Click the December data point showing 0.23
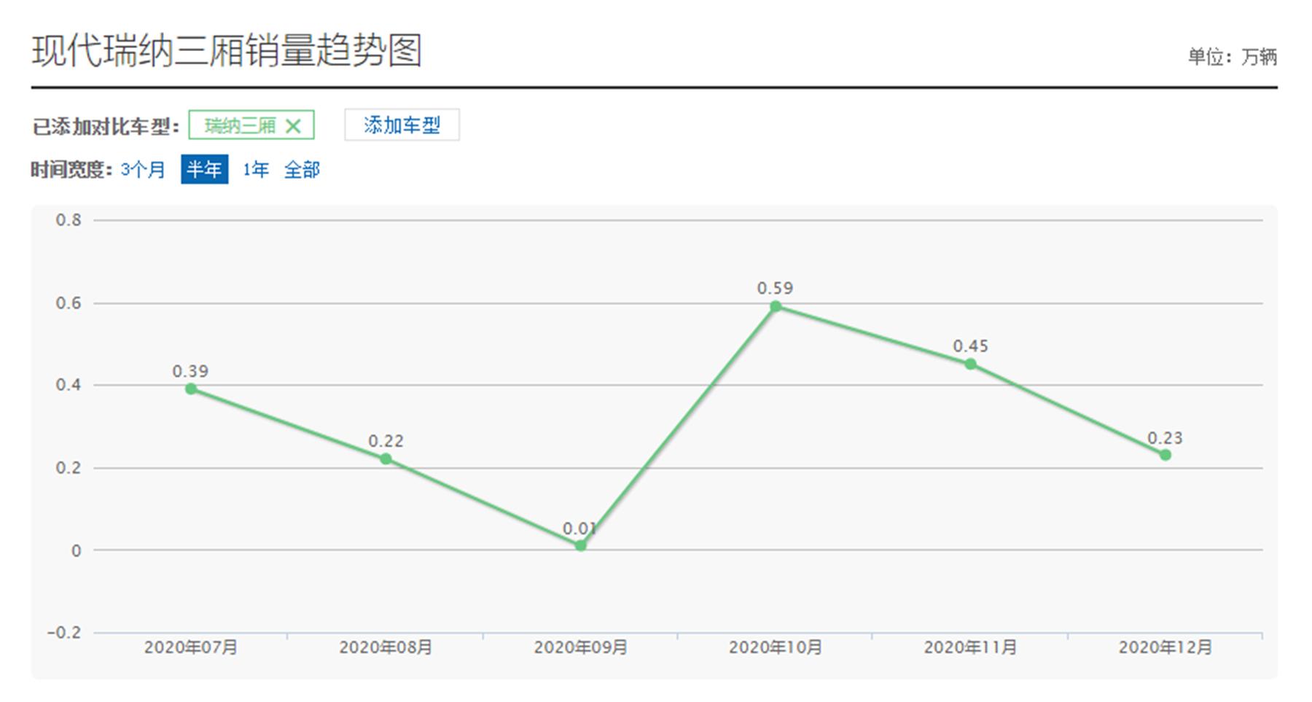1312x702 pixels. pos(1165,454)
